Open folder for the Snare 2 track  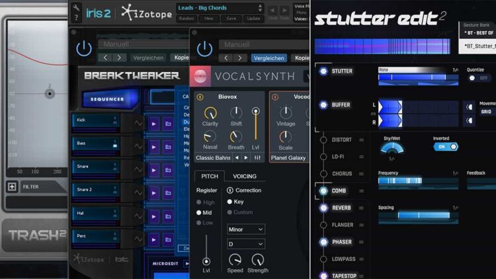point(168,193)
